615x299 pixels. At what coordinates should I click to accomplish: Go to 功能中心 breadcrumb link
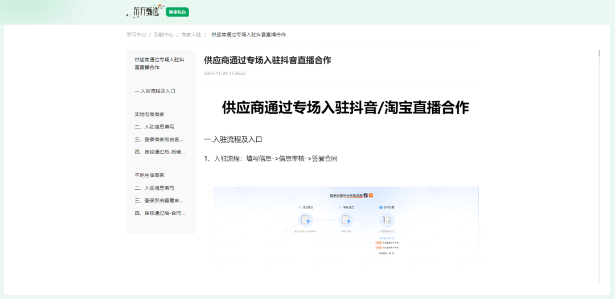pyautogui.click(x=163, y=35)
